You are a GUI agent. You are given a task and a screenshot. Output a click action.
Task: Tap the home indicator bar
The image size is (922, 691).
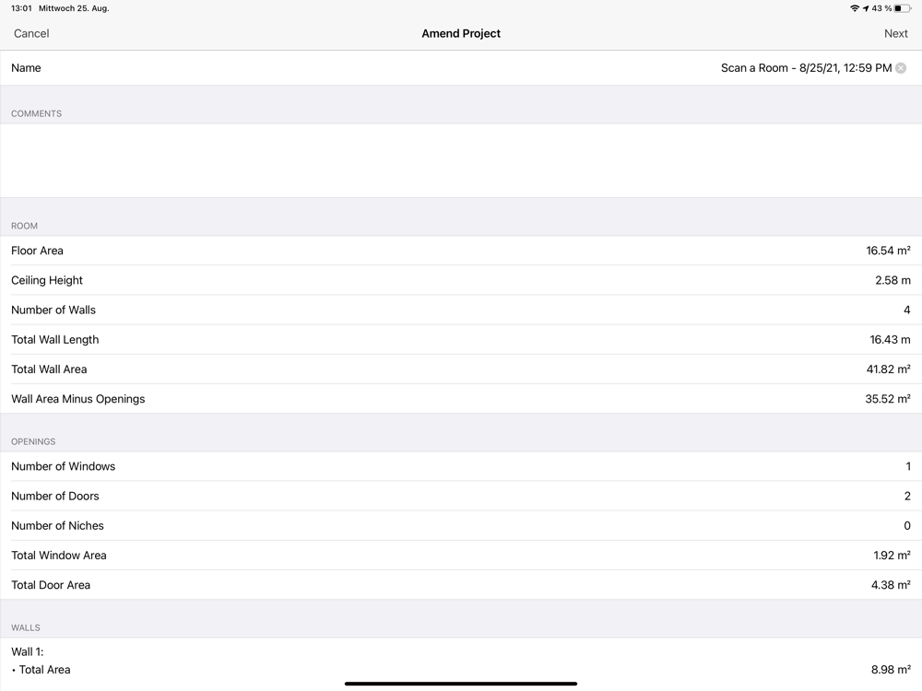point(461,684)
